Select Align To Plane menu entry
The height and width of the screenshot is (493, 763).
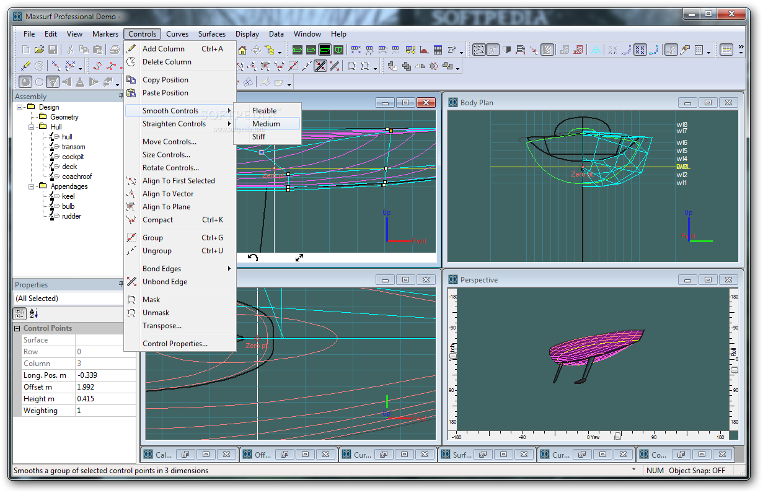180,207
